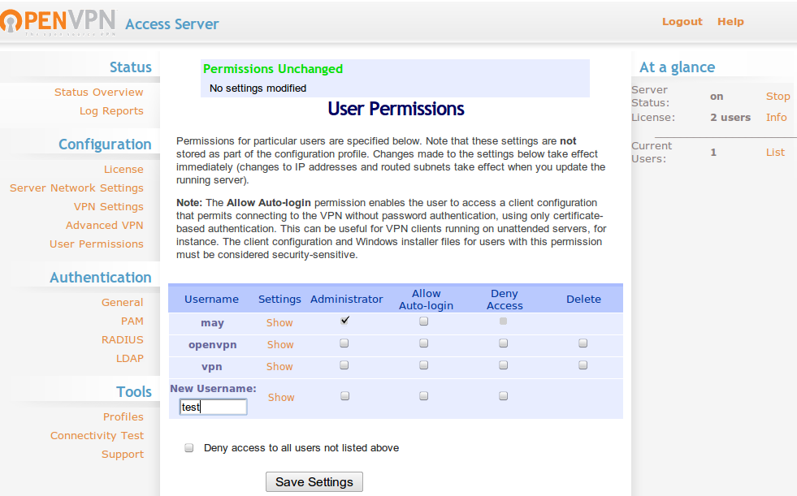Click Save Settings button

click(x=314, y=481)
